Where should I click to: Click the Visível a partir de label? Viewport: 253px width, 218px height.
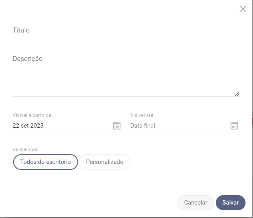coord(32,115)
